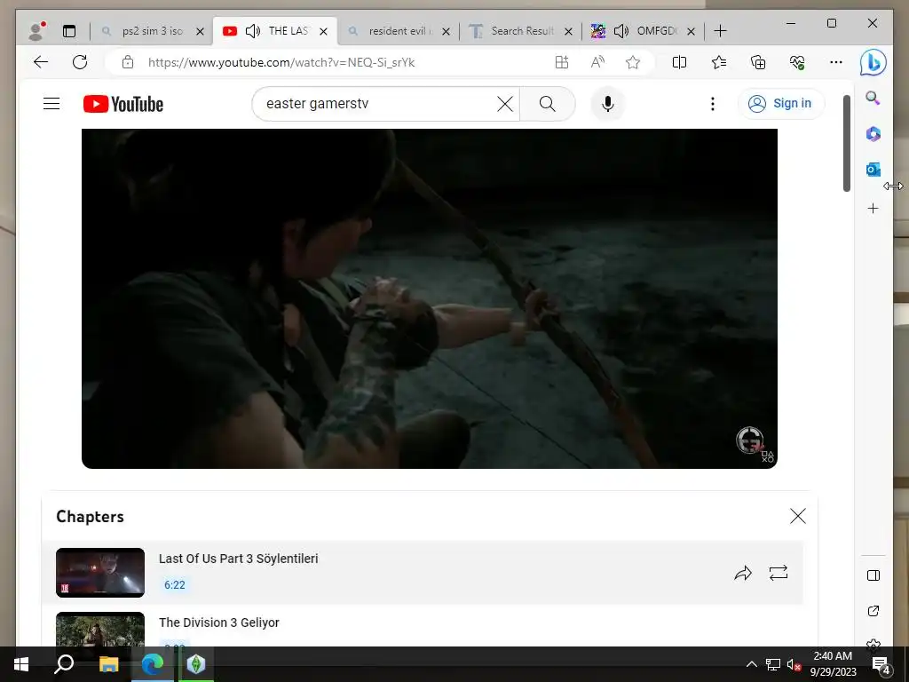This screenshot has height=682, width=909.
Task: Open Edge Settings and more menu
Action: [836, 62]
